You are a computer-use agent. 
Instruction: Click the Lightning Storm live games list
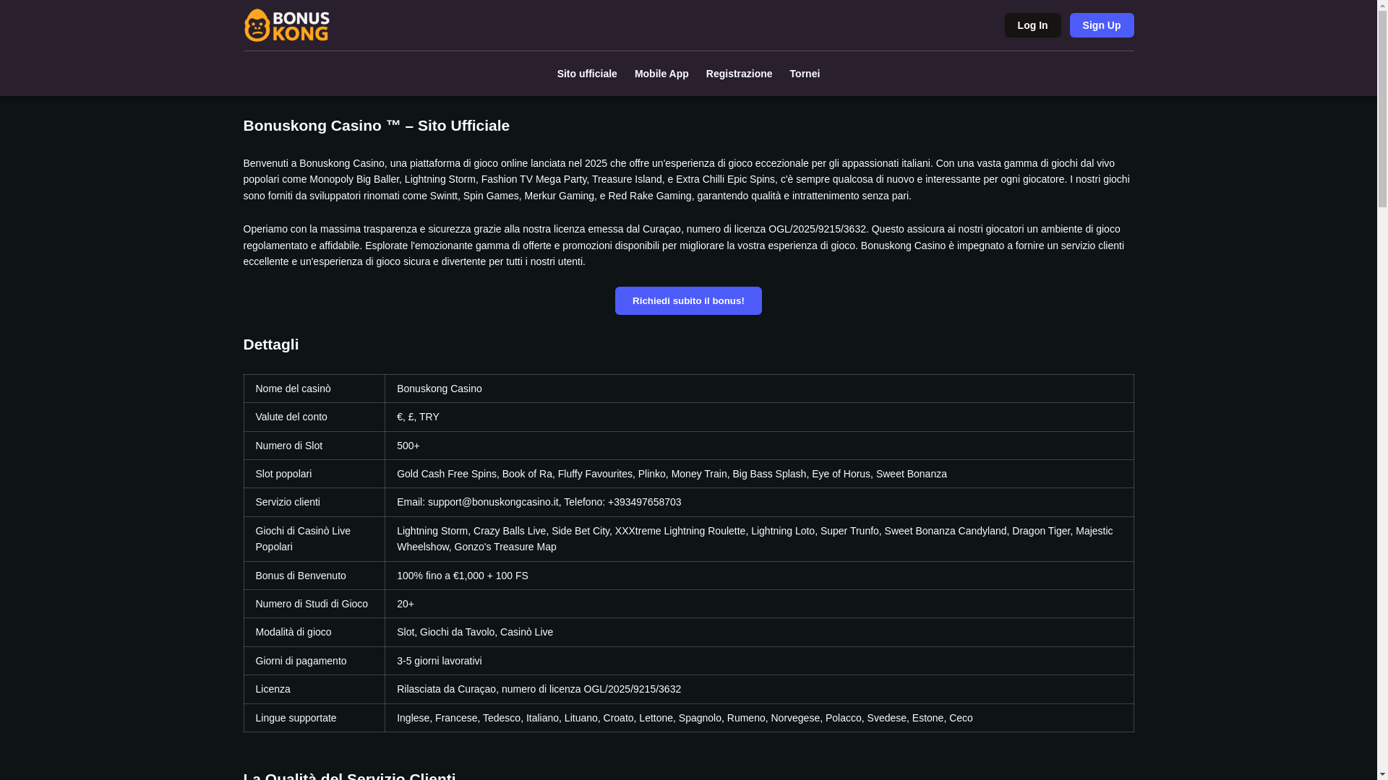pos(759,539)
